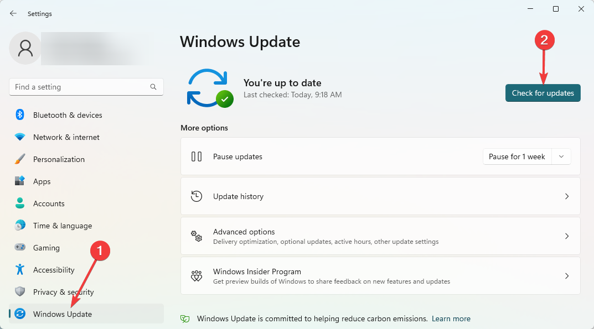Screen dimensions: 594x329
Task: Go to Personalization settings
Action: click(x=86, y=159)
